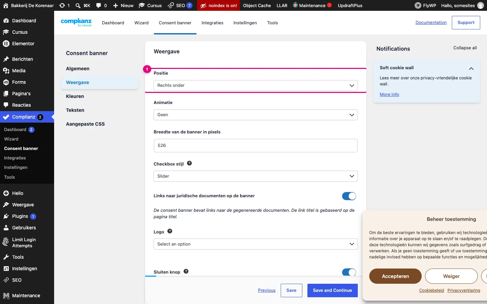Toggle the Sluiten knop switch
Viewport: 487px width, 304px height.
click(349, 272)
